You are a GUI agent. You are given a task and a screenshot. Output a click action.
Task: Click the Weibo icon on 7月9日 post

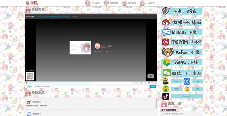coord(29,102)
